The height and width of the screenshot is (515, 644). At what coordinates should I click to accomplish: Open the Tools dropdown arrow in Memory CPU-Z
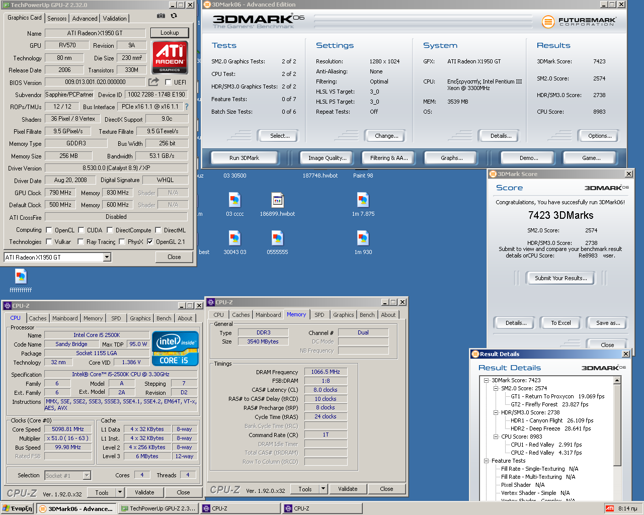pyautogui.click(x=324, y=488)
